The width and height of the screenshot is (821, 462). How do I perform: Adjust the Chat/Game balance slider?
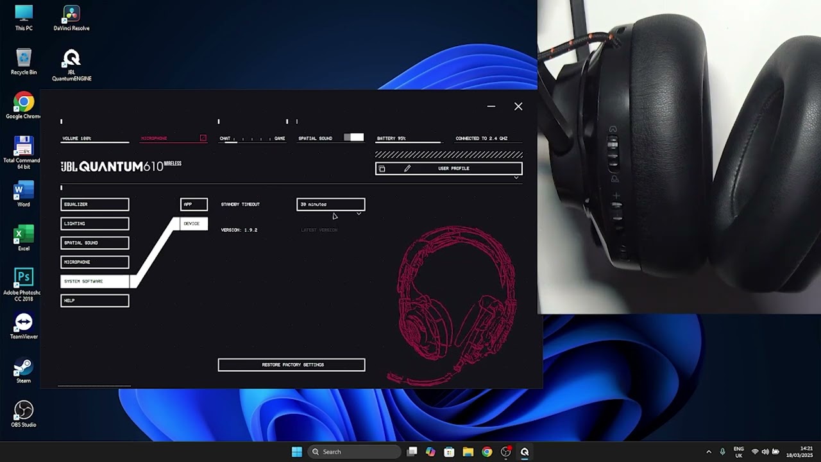252,140
